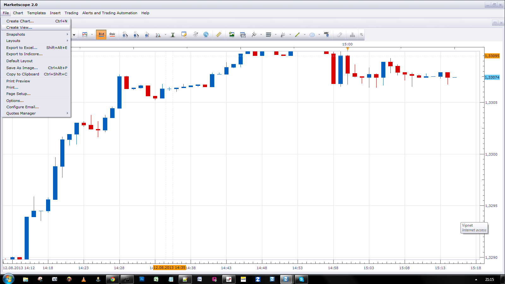Click the eraser tool icon

(x=339, y=34)
